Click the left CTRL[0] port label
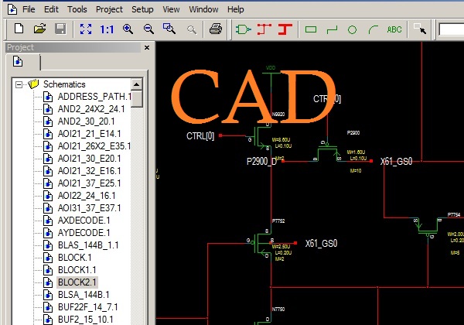464x325 pixels. 200,136
